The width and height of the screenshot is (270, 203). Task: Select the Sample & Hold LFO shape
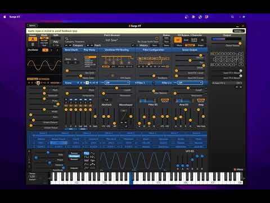(92, 161)
